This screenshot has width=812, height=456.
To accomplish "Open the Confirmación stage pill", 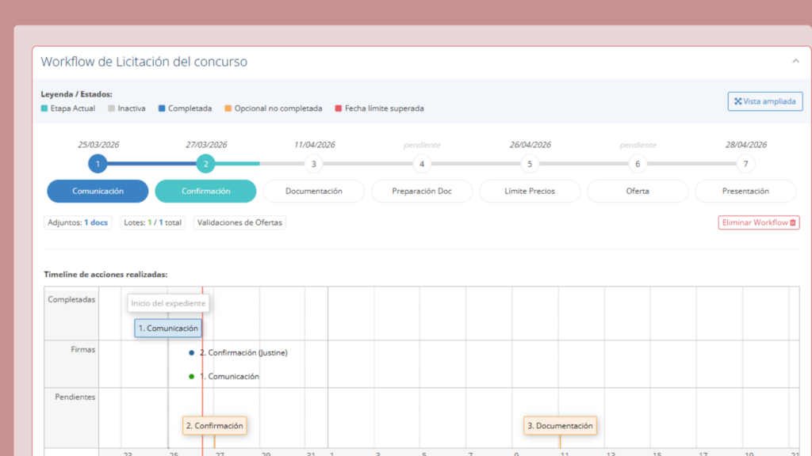I will click(205, 191).
